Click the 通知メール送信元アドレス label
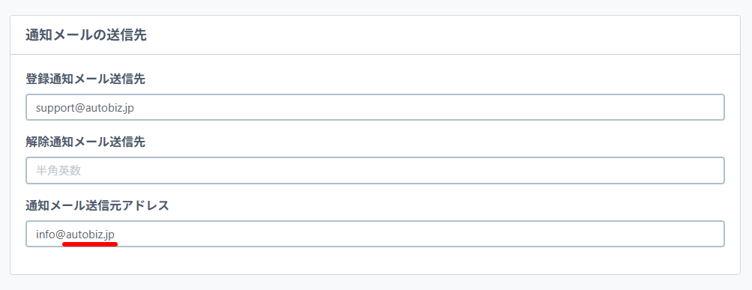 click(97, 205)
